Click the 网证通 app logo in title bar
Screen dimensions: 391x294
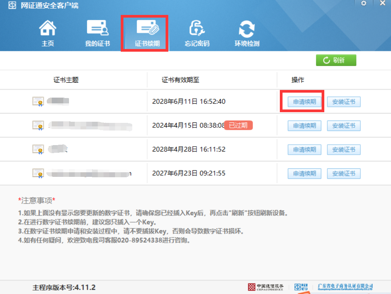pyautogui.click(x=12, y=5)
